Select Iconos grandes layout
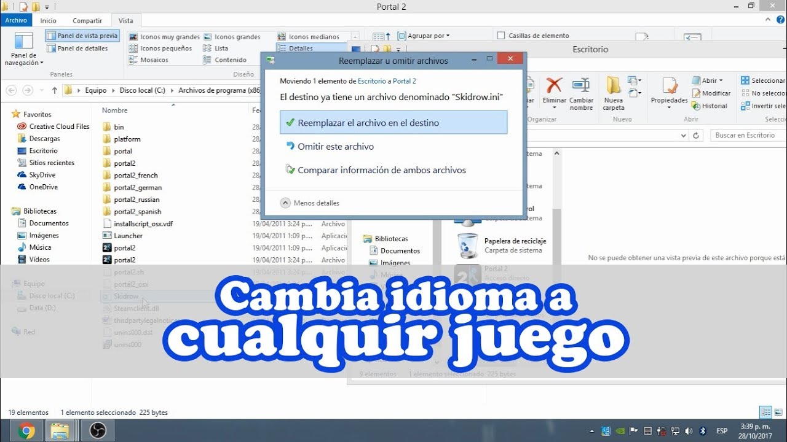The height and width of the screenshot is (442, 787). (232, 37)
